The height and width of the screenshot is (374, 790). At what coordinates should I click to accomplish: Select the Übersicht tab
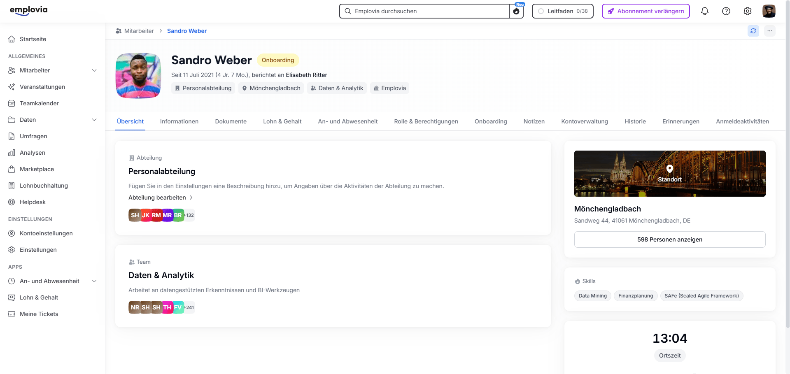(130, 121)
